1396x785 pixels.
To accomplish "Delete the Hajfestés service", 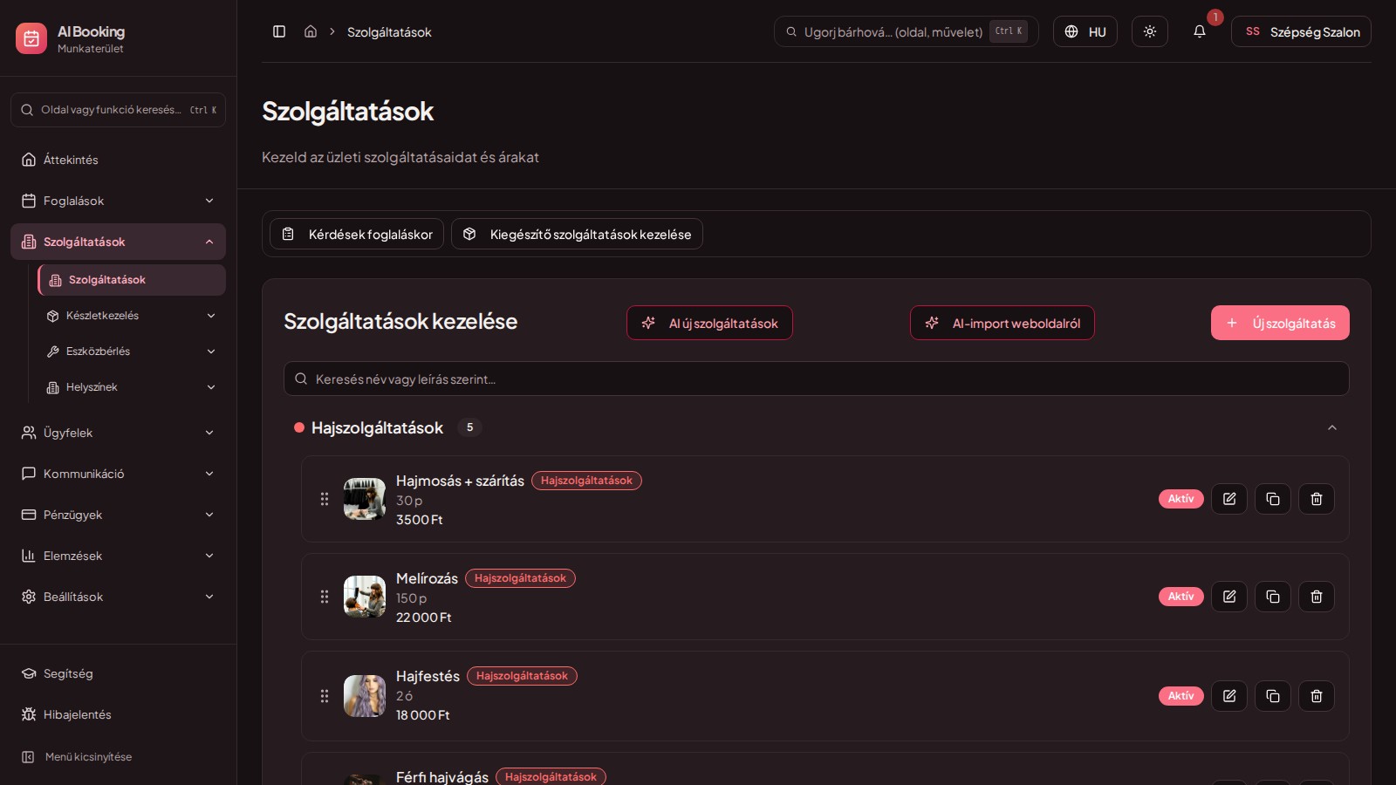I will [1317, 696].
